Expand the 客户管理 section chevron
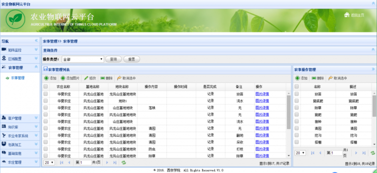The height and width of the screenshot is (173, 377). coord(36,118)
